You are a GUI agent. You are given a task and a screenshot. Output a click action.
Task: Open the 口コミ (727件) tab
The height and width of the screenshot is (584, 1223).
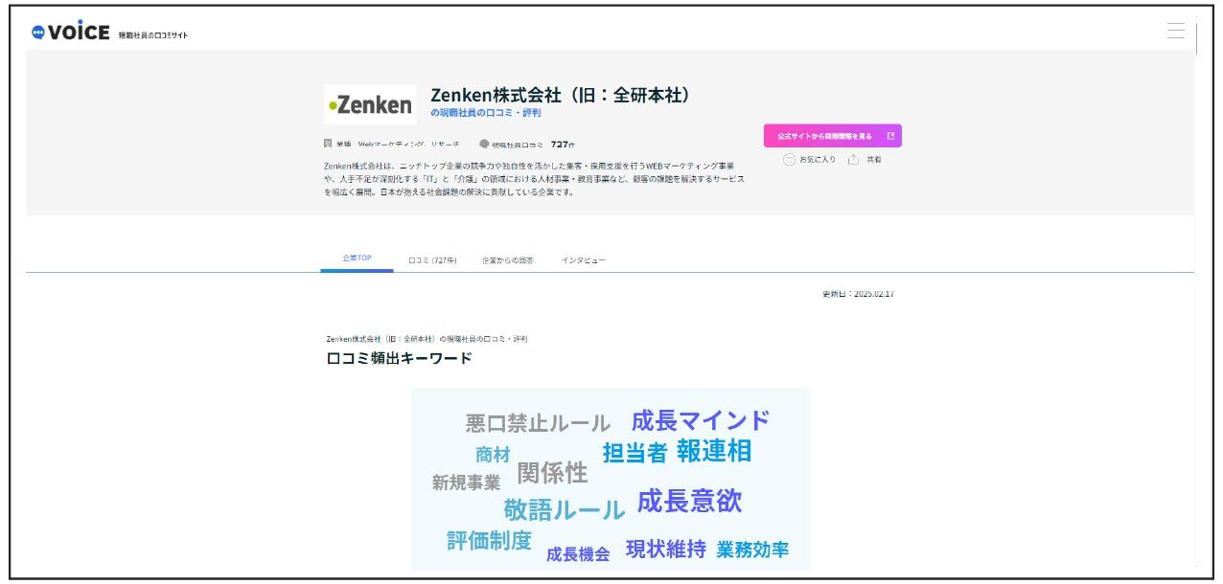point(432,259)
